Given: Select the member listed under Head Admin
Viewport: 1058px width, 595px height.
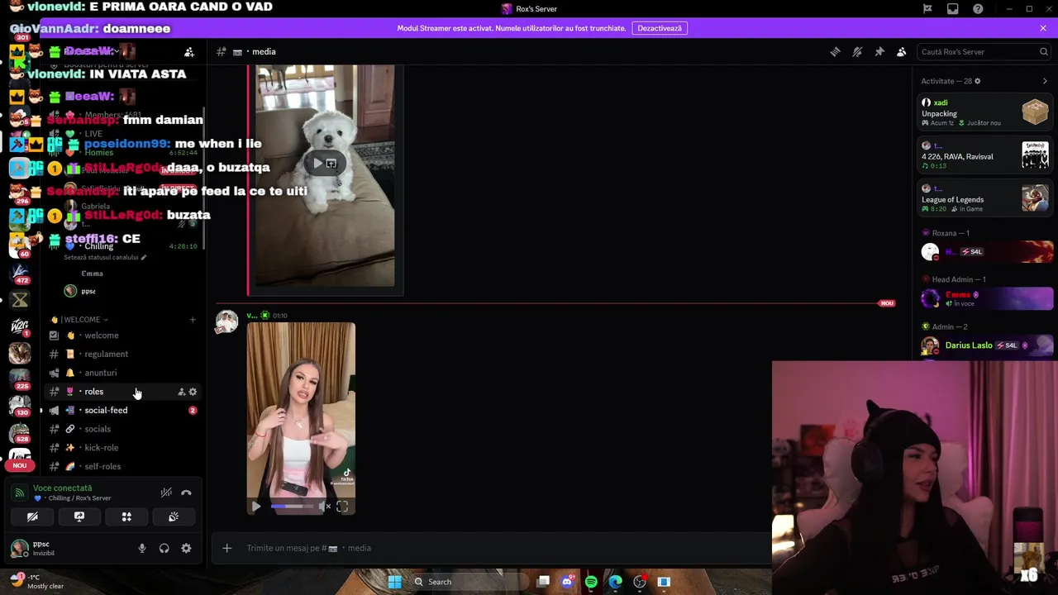Looking at the screenshot, I should click(x=986, y=298).
